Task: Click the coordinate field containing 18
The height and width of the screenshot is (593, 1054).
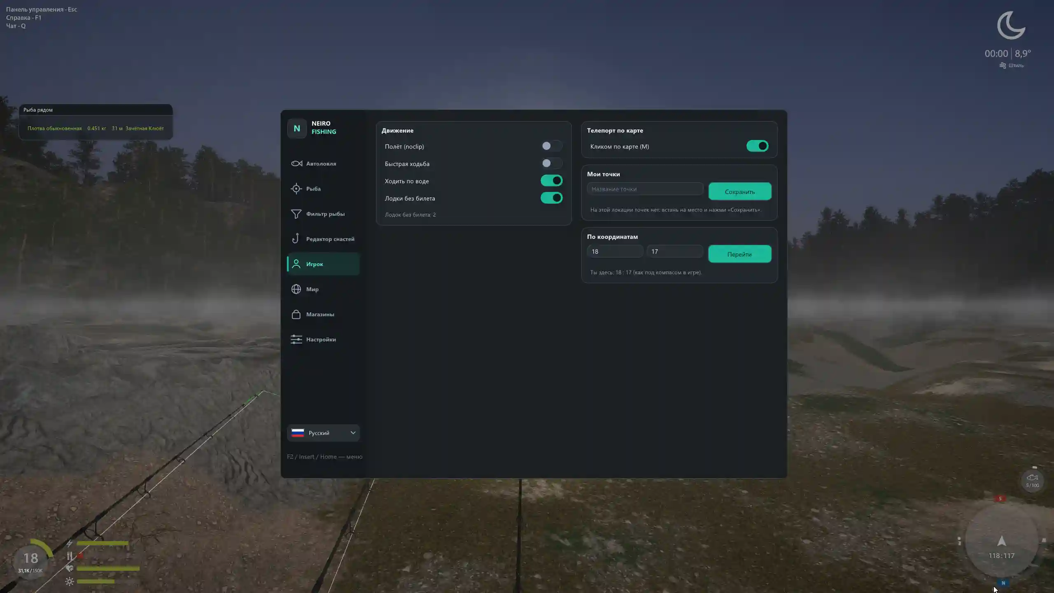Action: tap(615, 251)
